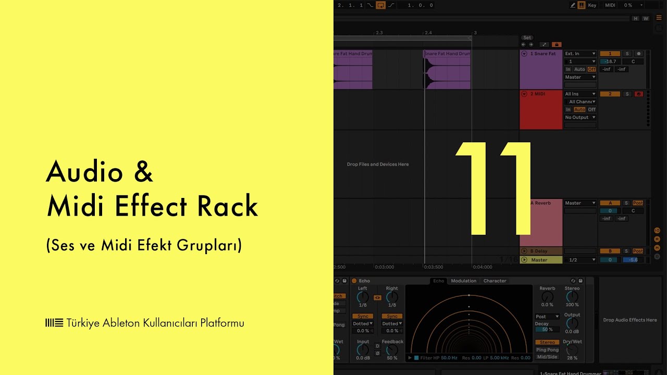The image size is (667, 375).
Task: Disarm the 2 MIDI track record button
Action: click(639, 94)
